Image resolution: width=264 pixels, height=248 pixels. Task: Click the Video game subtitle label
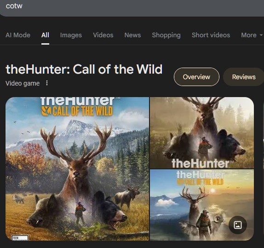coord(23,83)
